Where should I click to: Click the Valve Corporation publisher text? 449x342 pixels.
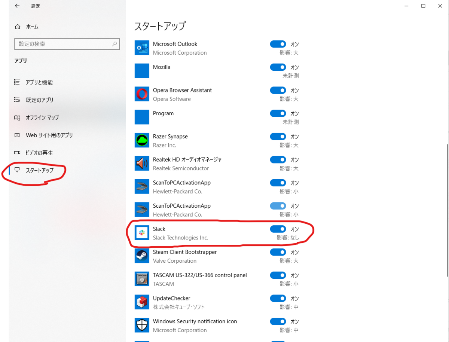(x=175, y=261)
